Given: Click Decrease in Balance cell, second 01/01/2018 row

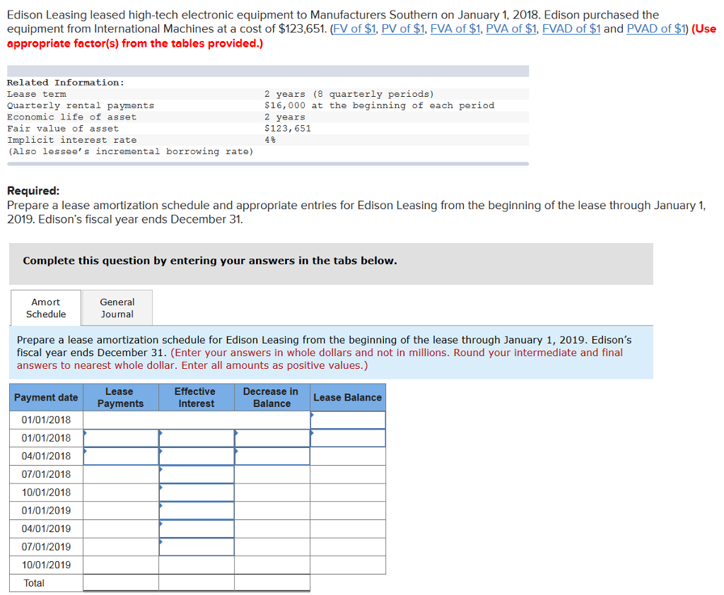Looking at the screenshot, I should 272,438.
